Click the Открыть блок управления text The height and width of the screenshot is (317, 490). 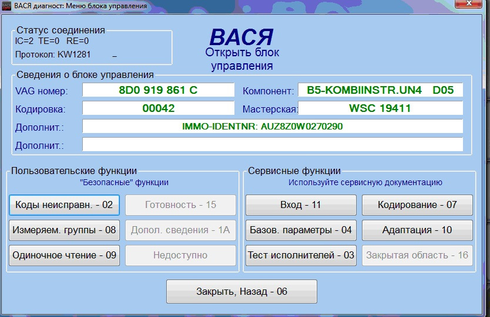click(242, 59)
